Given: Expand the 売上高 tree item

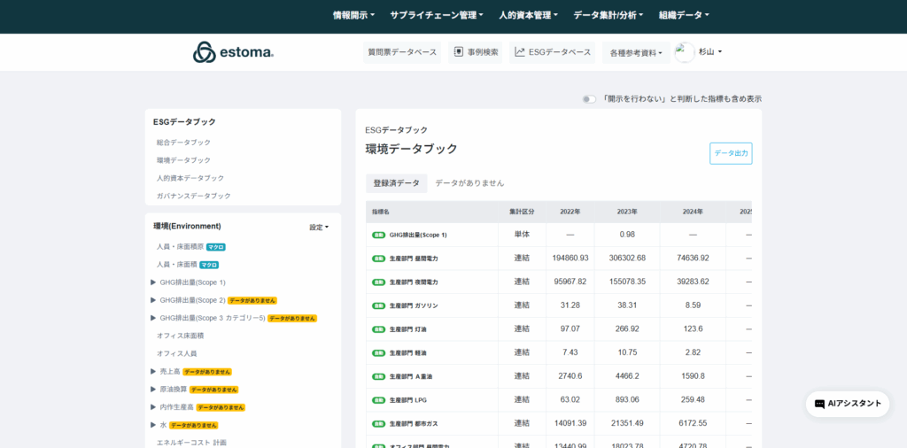Looking at the screenshot, I should coord(153,372).
